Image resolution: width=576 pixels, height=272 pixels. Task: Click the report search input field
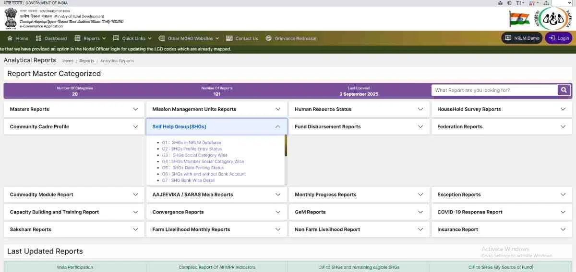(x=494, y=90)
